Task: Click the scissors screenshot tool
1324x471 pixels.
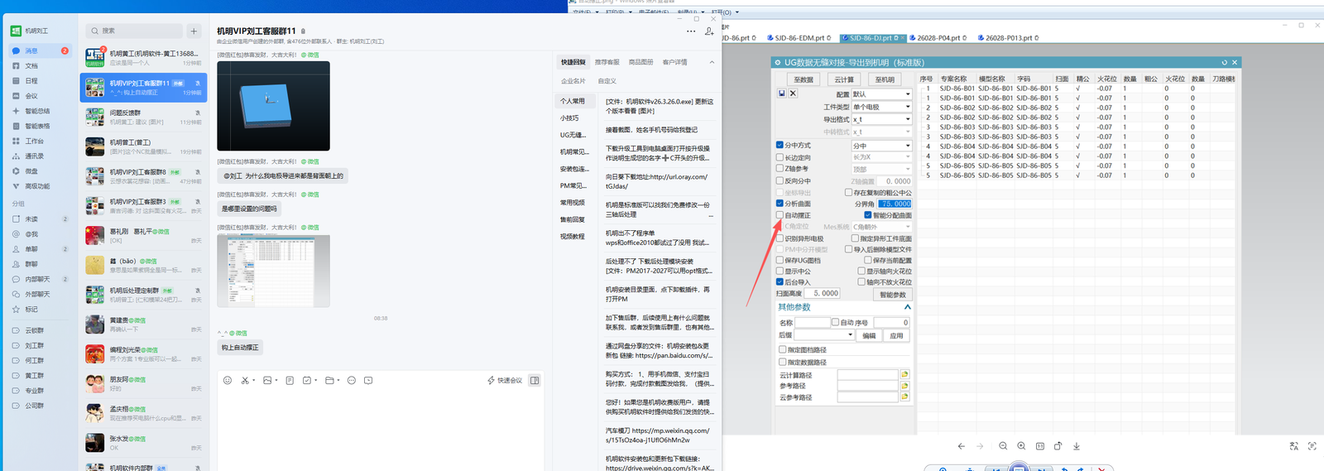Action: [245, 380]
